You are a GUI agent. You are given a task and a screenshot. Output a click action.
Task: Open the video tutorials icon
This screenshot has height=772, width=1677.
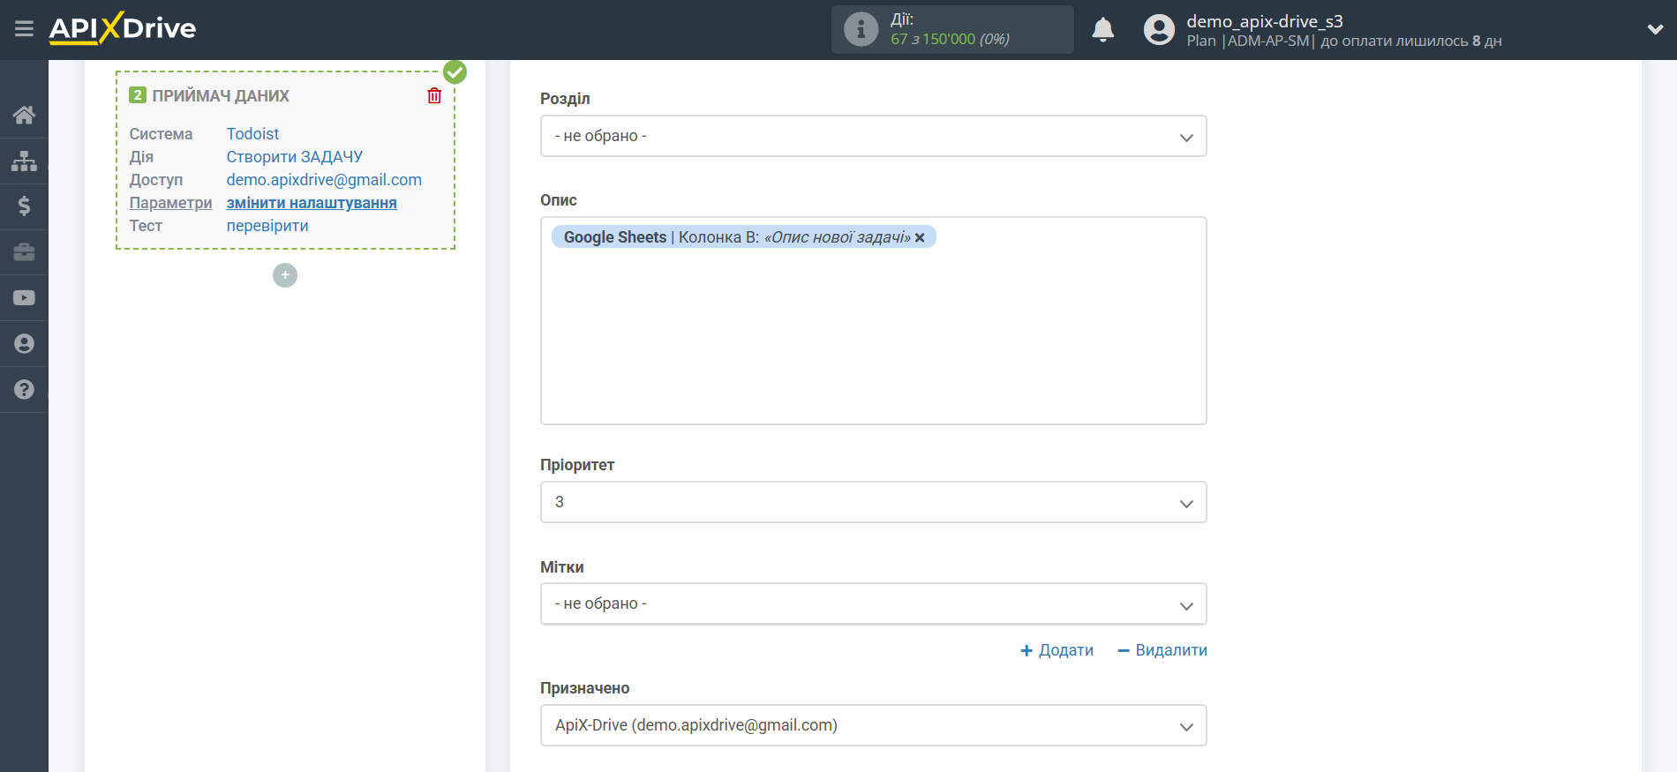pos(24,298)
